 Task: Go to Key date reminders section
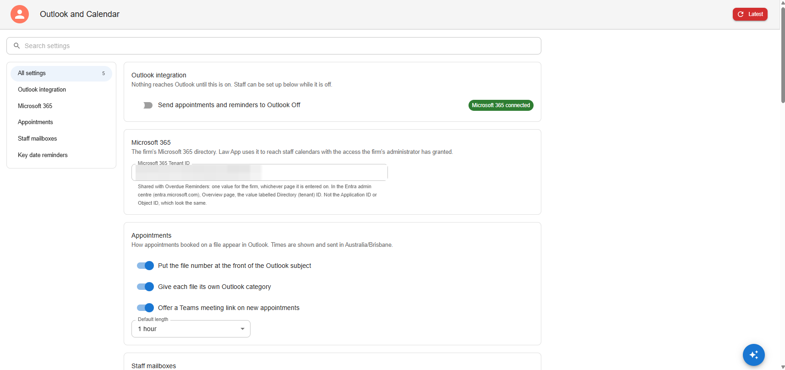pos(61,155)
